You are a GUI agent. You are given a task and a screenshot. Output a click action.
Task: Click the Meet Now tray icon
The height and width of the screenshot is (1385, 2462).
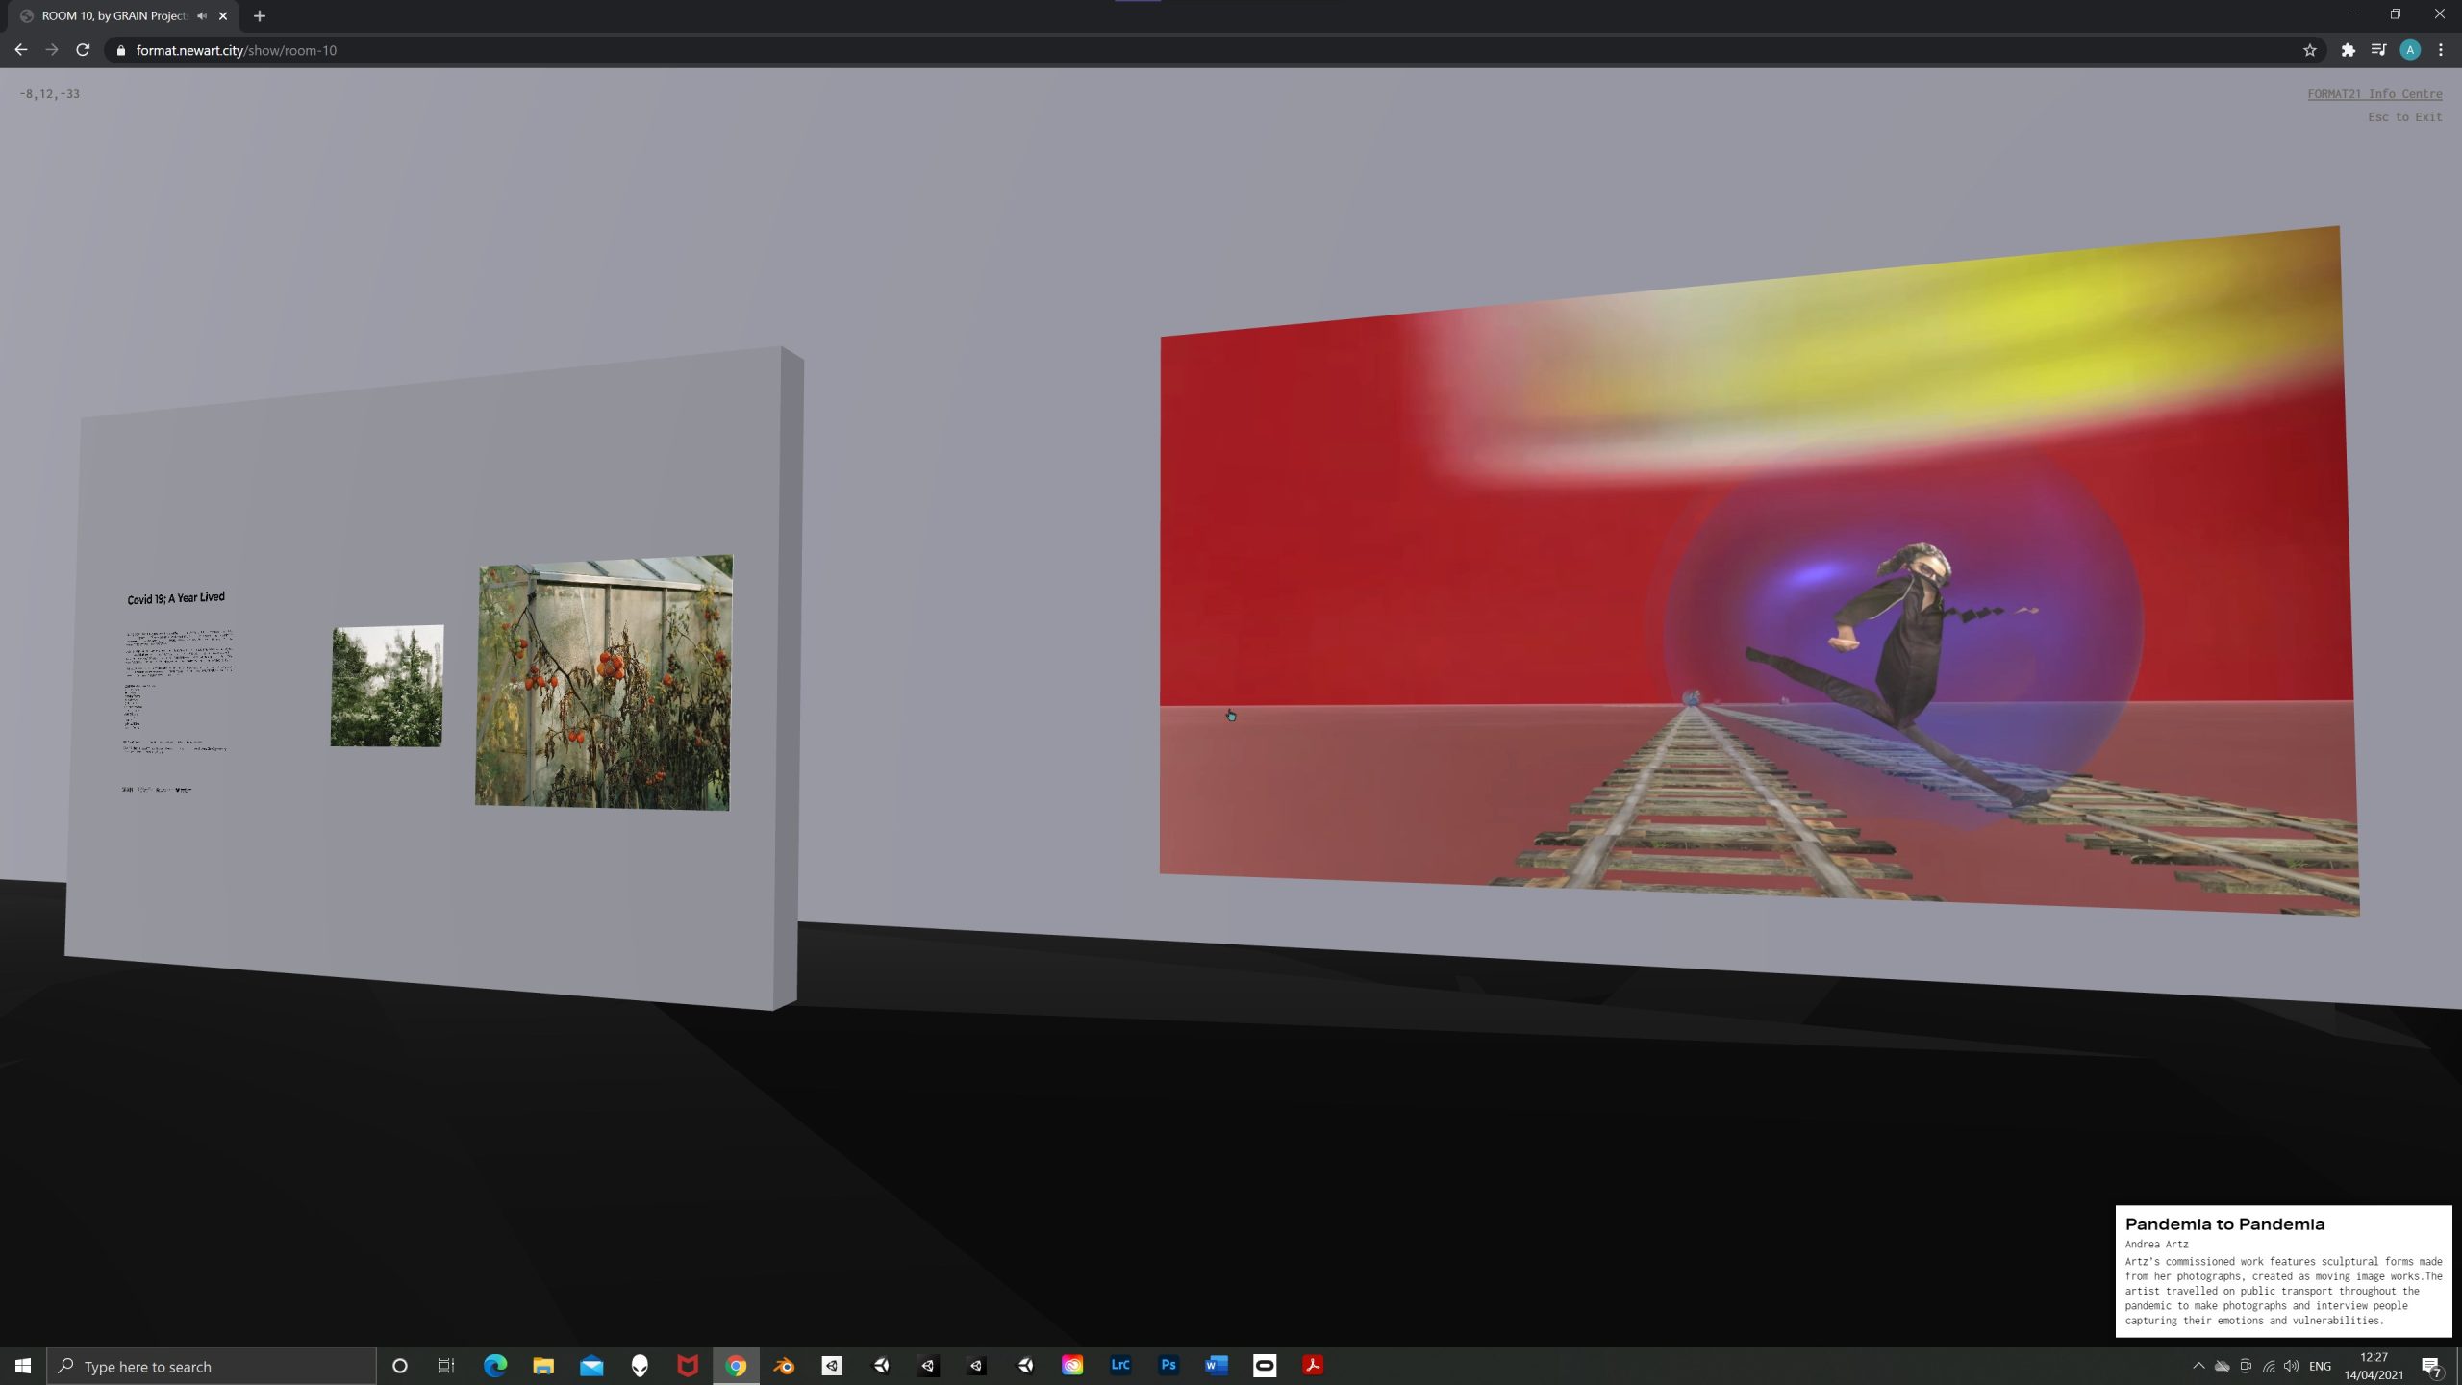coord(2246,1366)
